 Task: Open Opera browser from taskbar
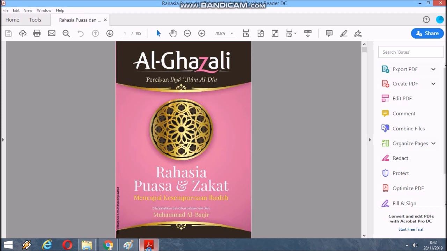point(67,245)
